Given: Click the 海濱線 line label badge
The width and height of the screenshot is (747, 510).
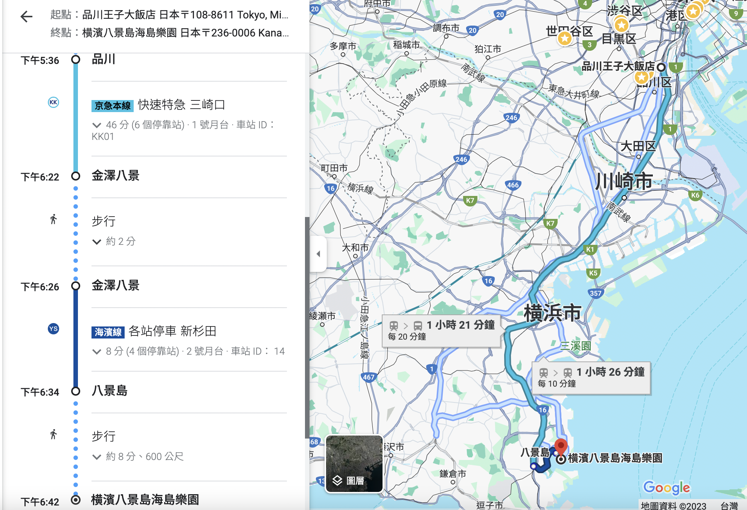Looking at the screenshot, I should 108,332.
